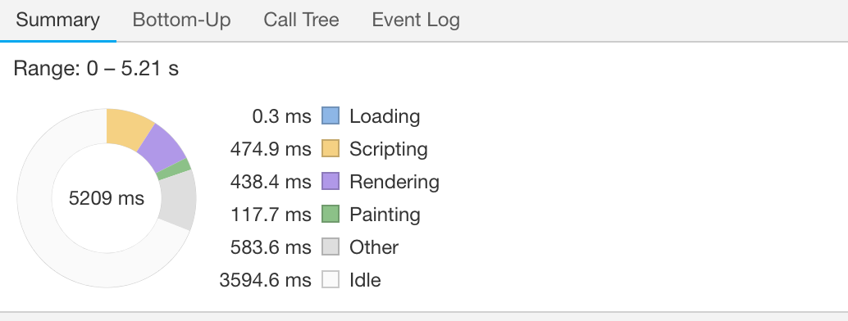Click the 3594.6 ms Idle value
The width and height of the screenshot is (848, 321).
[266, 280]
